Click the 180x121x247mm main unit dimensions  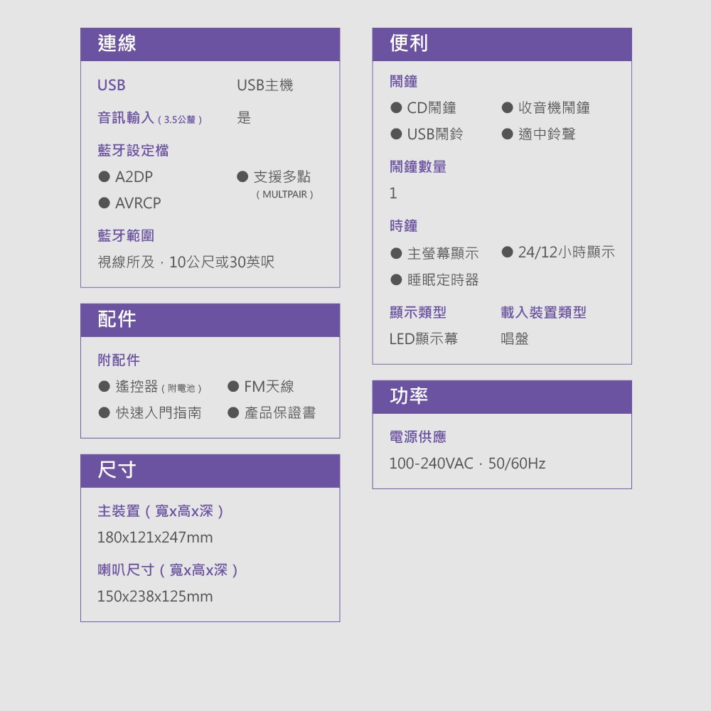(155, 538)
